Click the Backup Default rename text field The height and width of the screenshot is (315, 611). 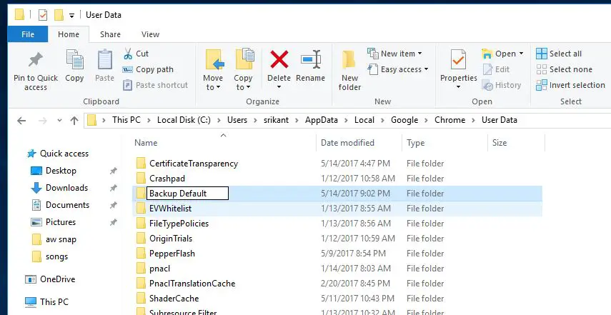click(187, 194)
